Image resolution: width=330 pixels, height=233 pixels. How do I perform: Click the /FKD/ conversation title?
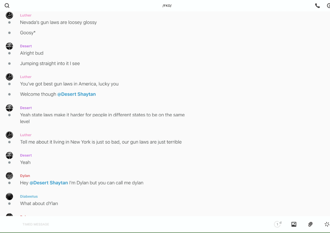coord(167,6)
